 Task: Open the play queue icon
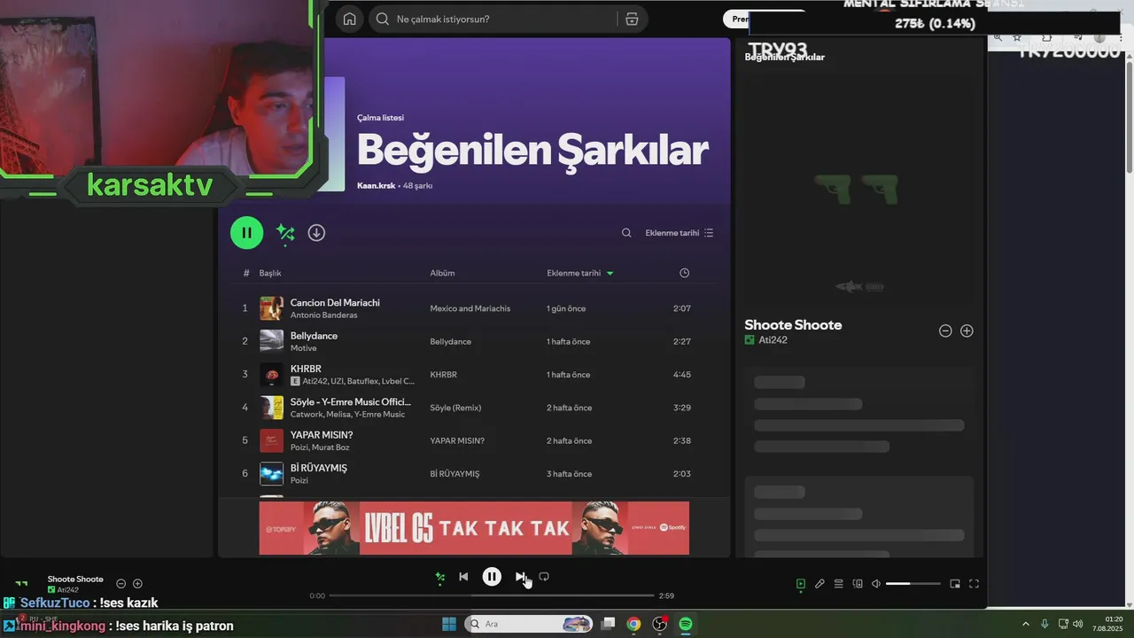pos(838,584)
